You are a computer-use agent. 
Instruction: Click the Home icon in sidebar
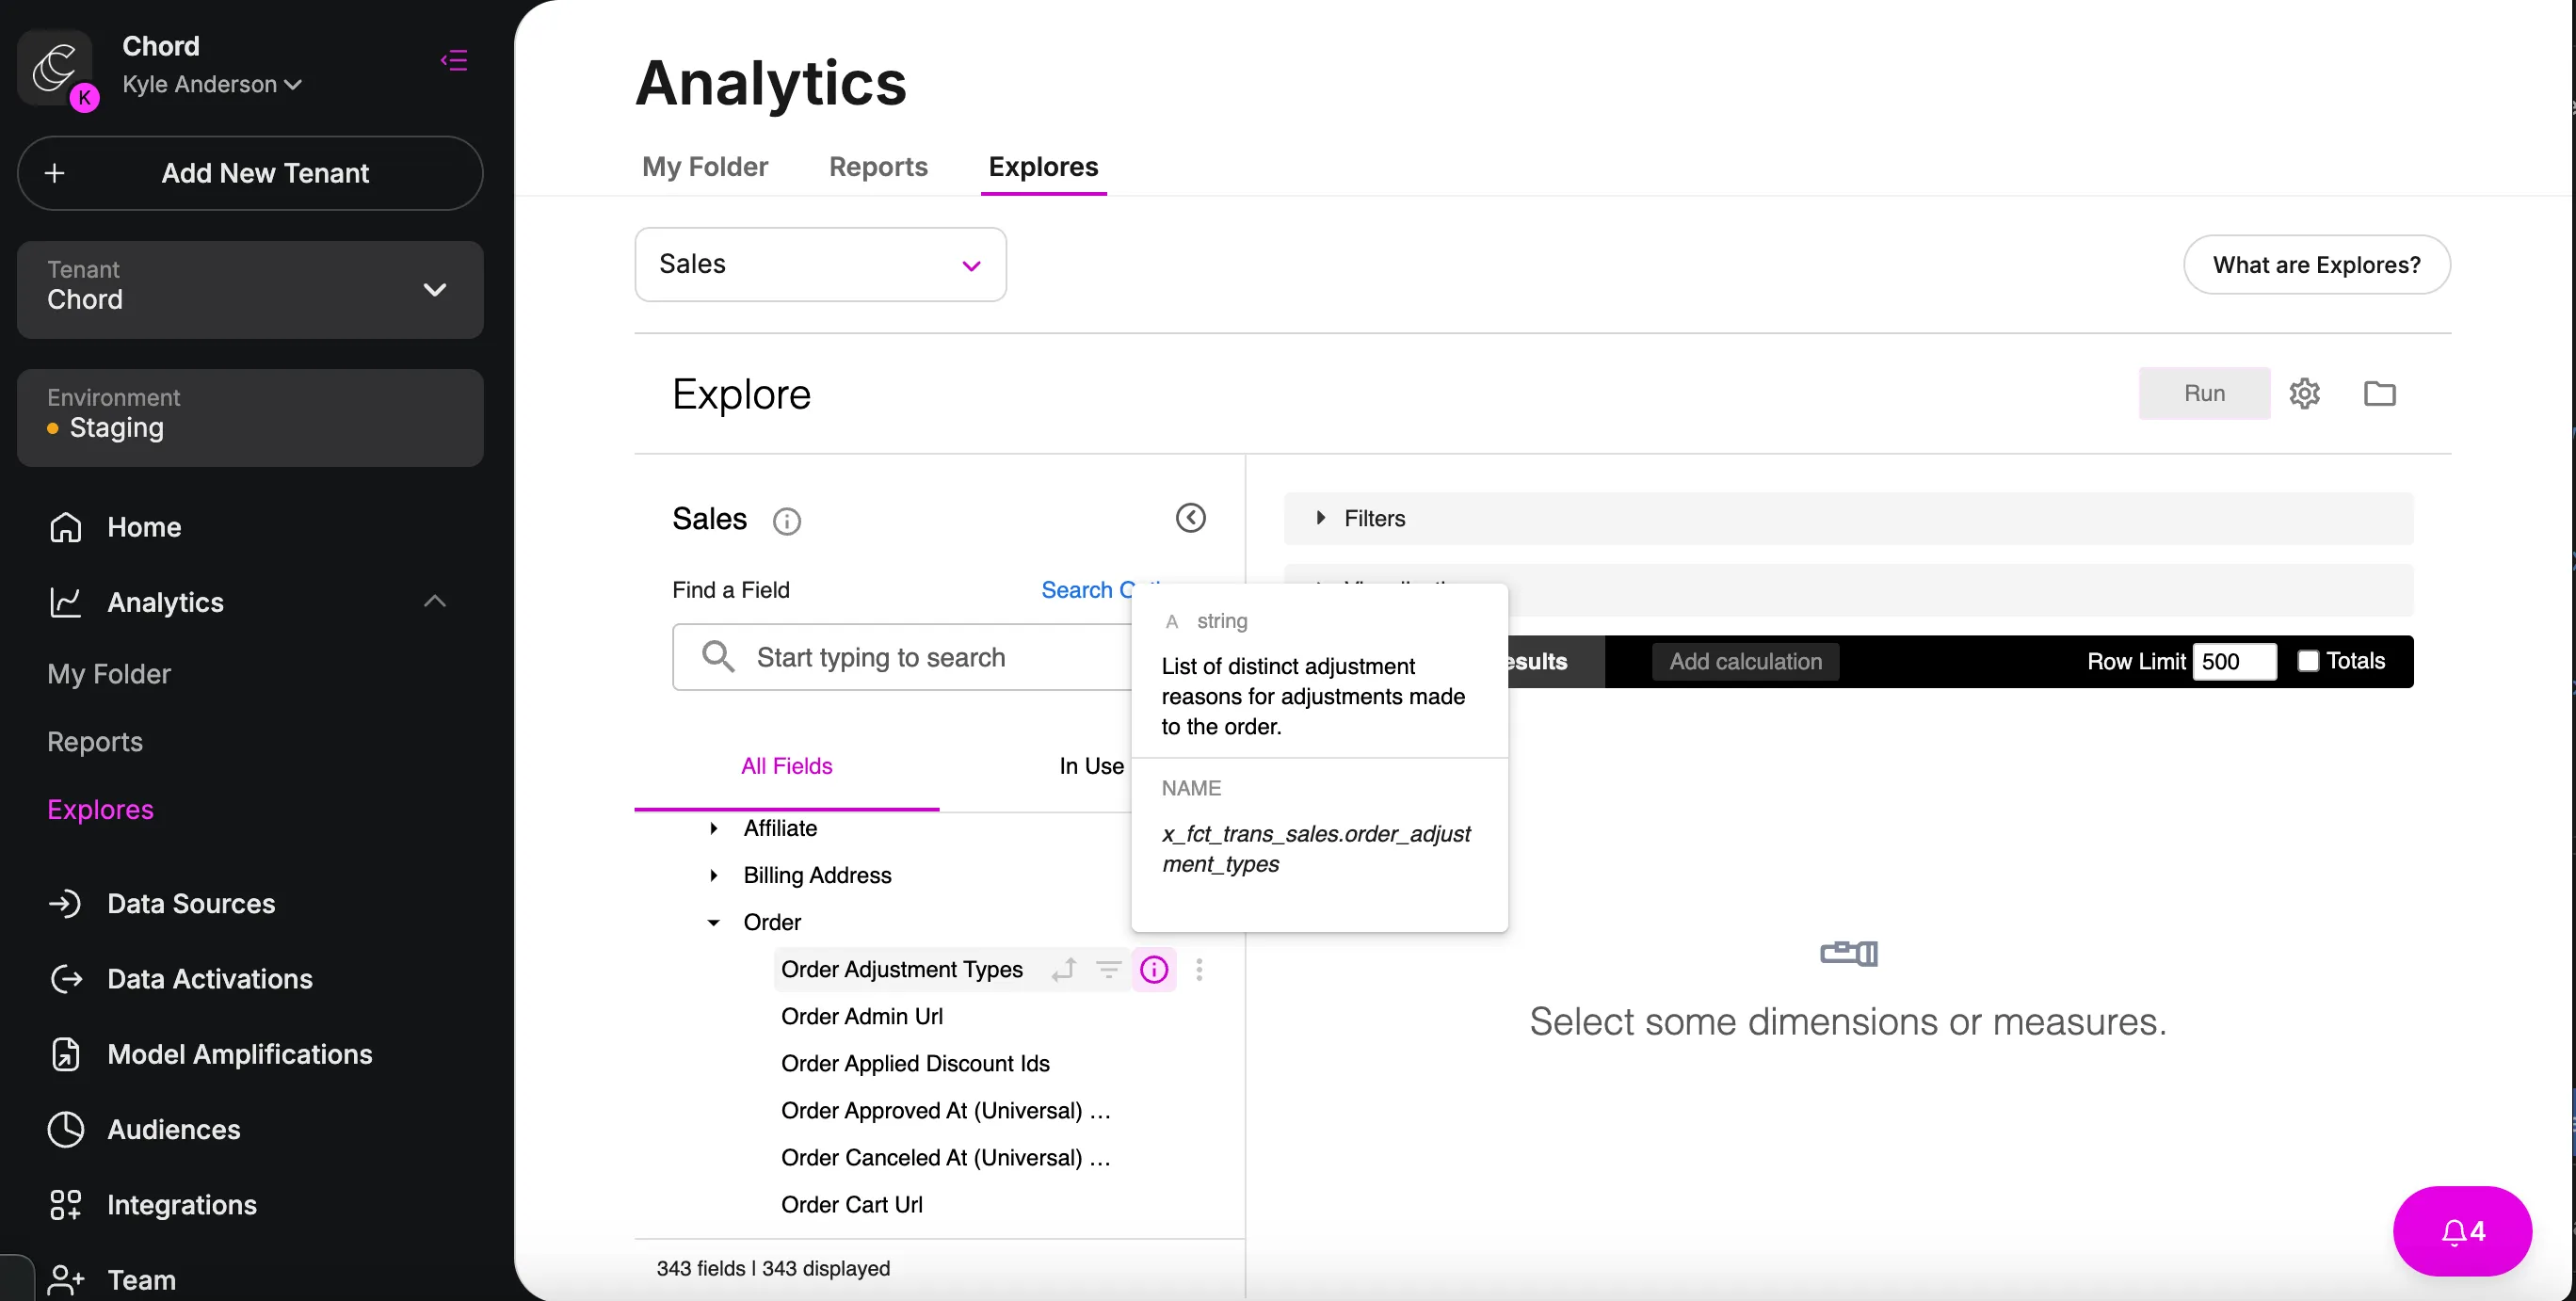[x=66, y=527]
